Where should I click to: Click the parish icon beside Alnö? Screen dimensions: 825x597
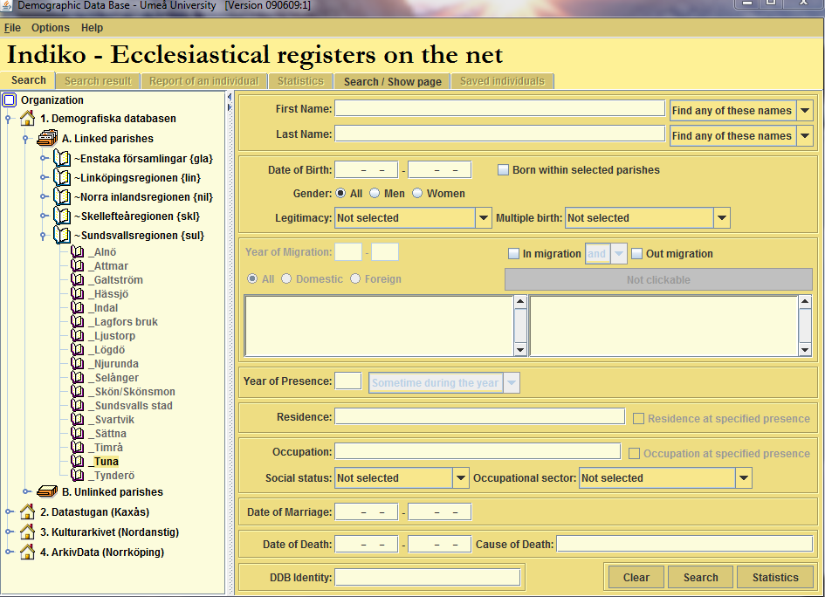click(78, 252)
